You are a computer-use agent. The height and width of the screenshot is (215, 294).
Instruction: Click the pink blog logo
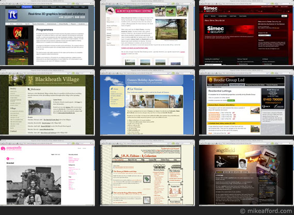(x=11, y=148)
